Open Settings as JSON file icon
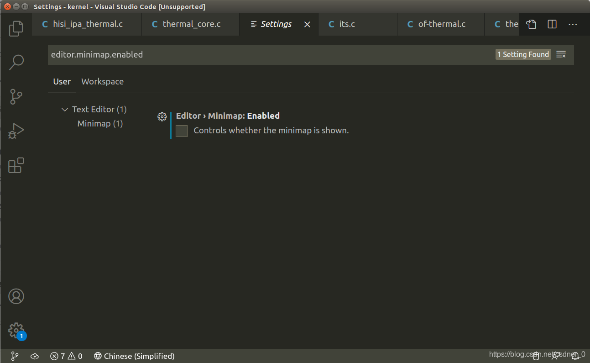 pyautogui.click(x=531, y=24)
